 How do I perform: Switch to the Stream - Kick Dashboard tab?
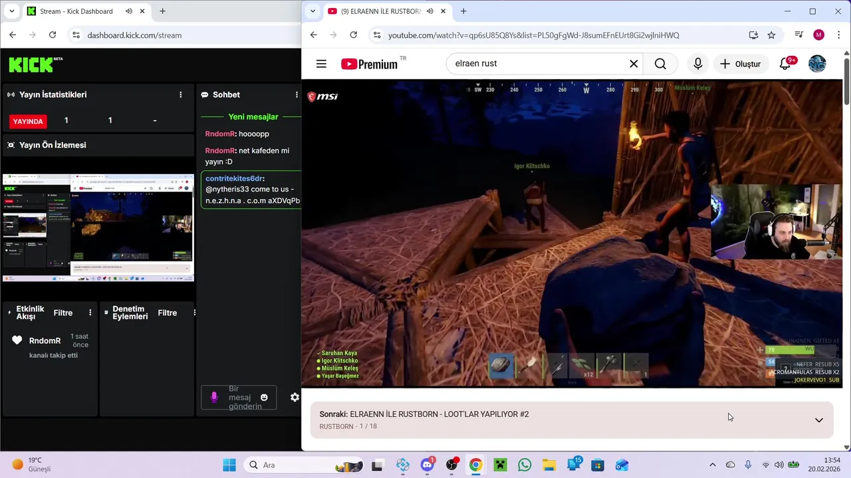coord(76,11)
